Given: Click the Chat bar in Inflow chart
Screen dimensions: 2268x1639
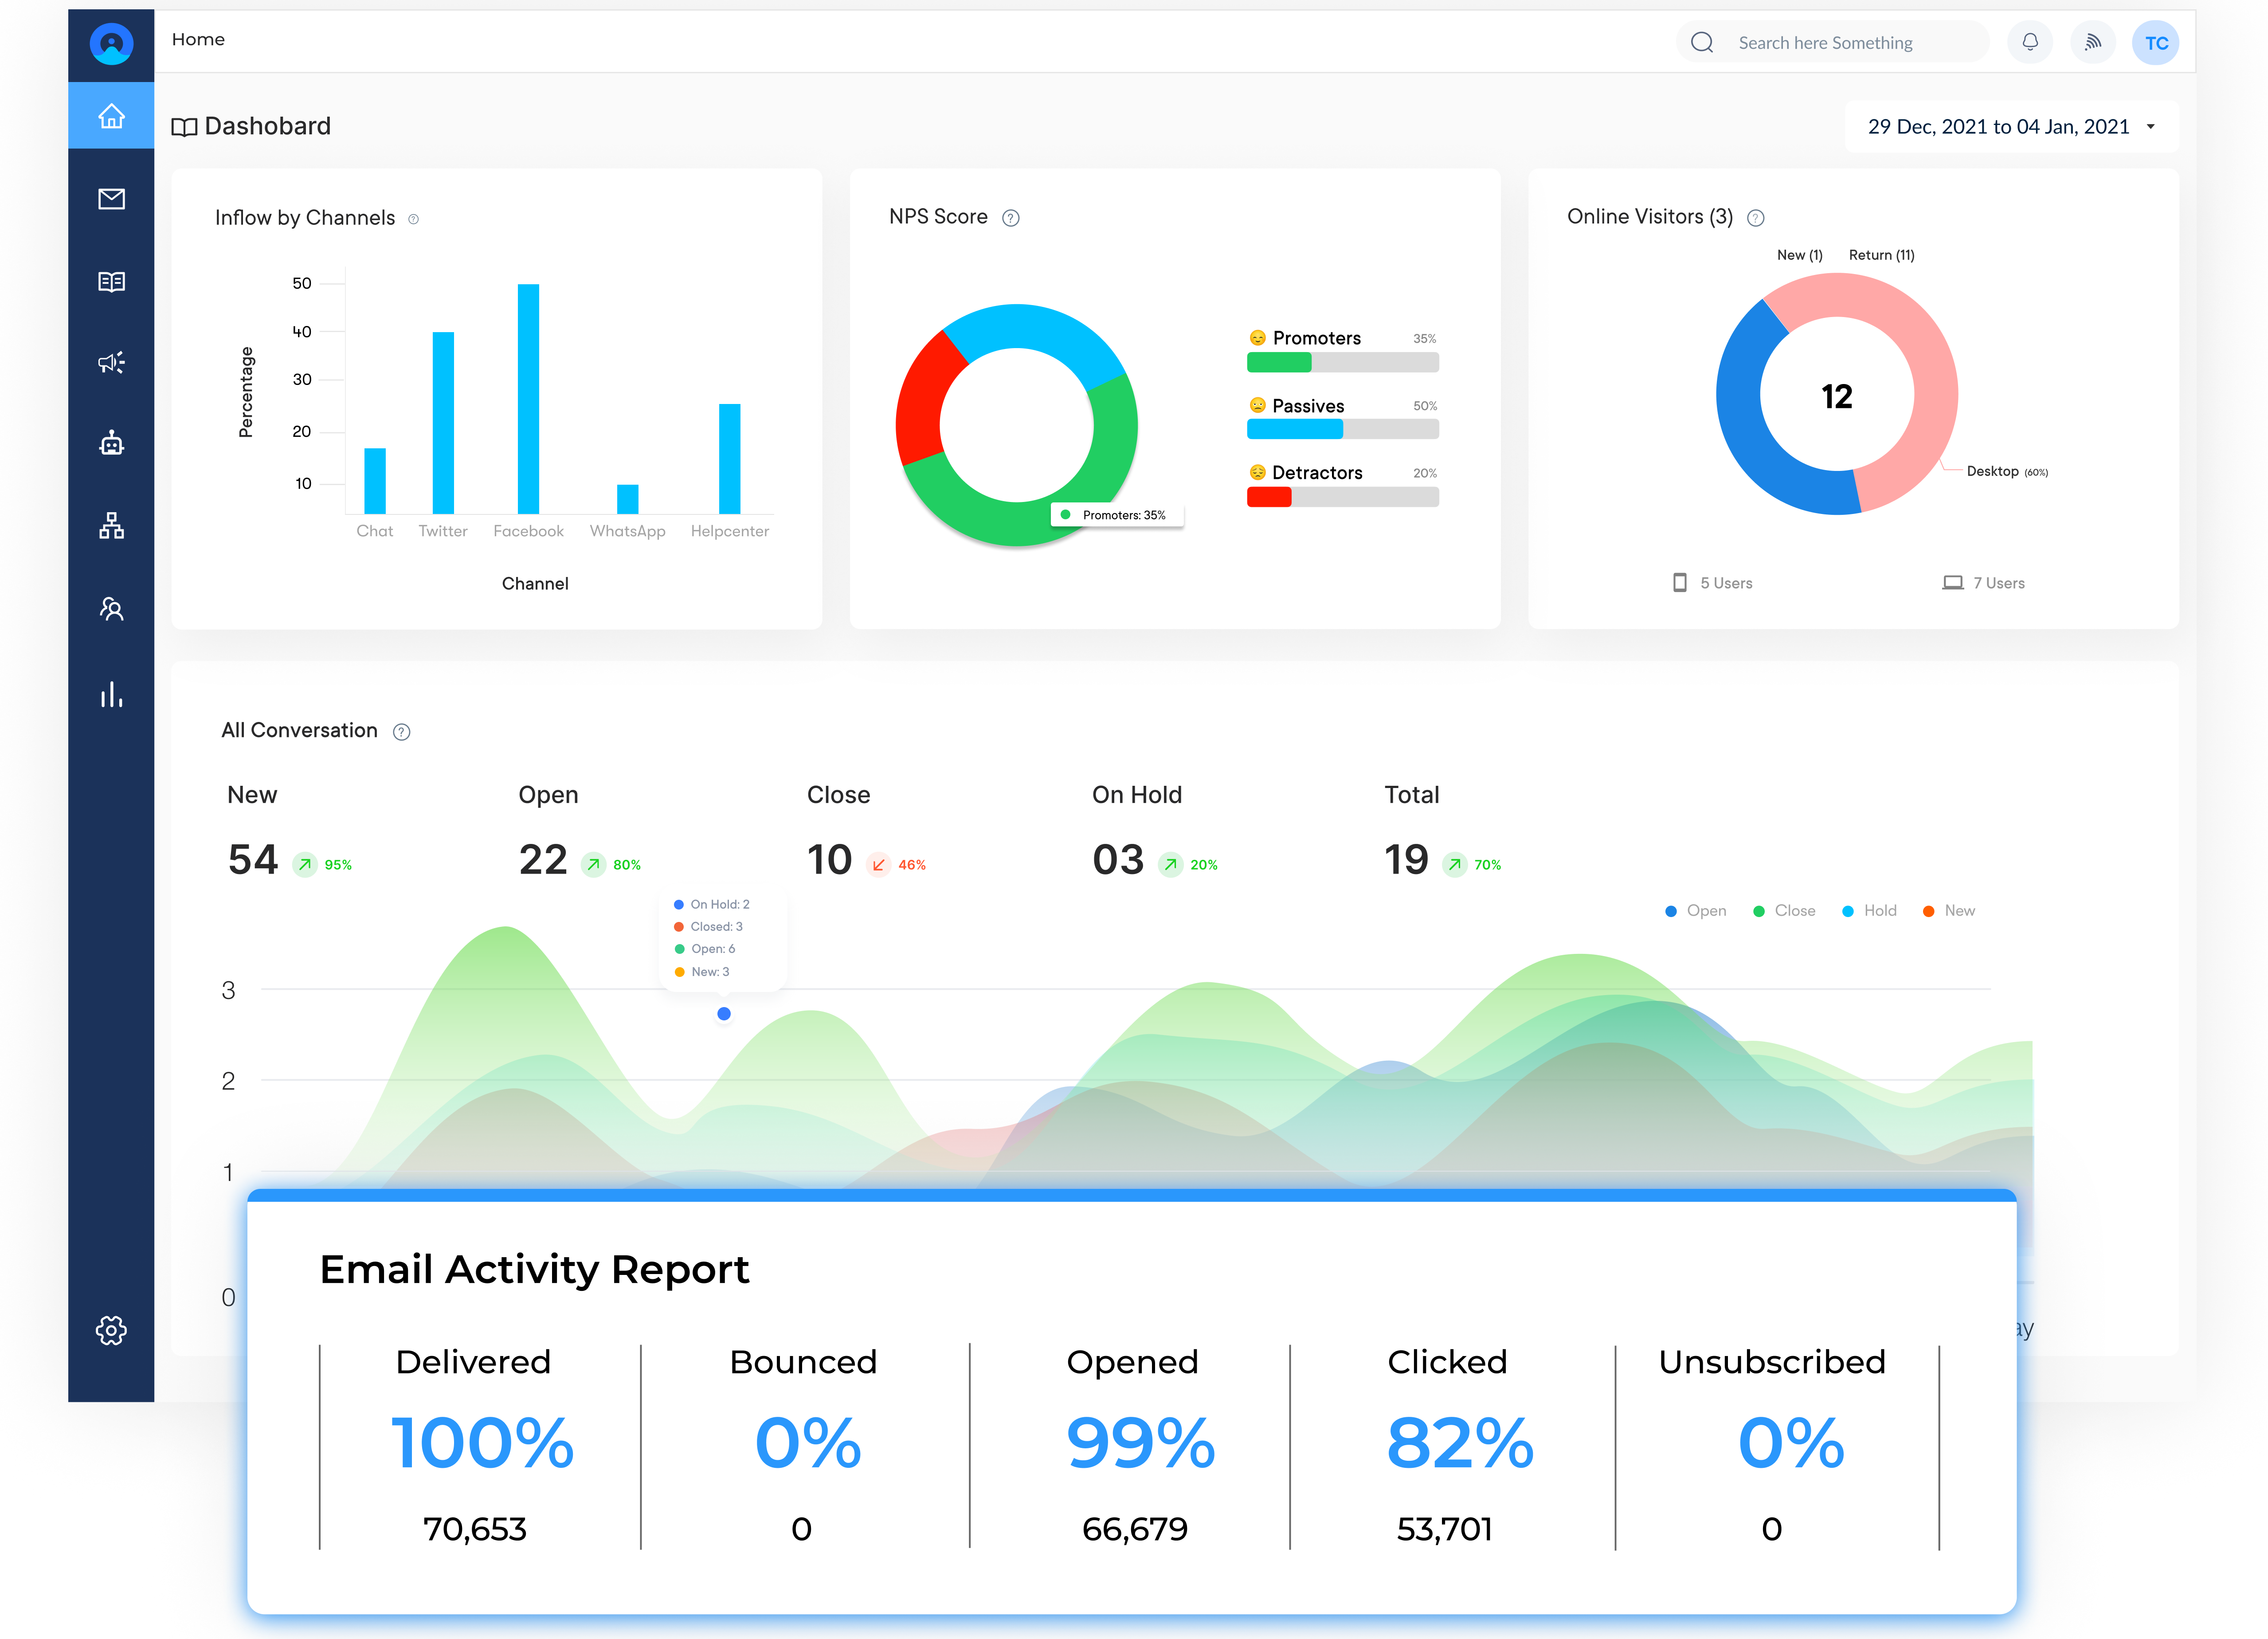Looking at the screenshot, I should 375,481.
